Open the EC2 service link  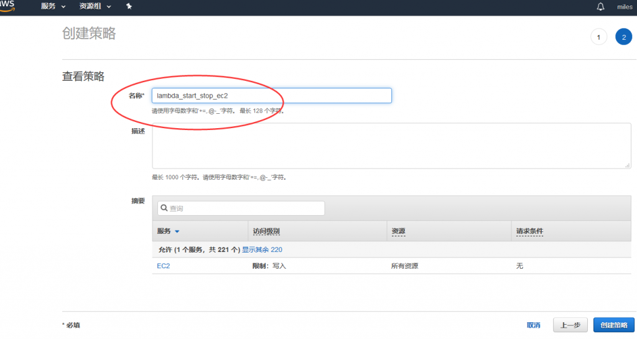click(163, 266)
